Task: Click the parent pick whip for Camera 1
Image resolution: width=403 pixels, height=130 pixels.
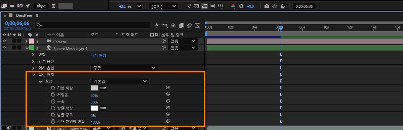Action: pos(163,41)
